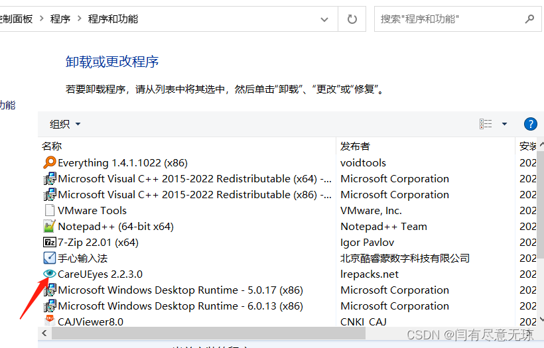Click the 7-Zip icon
Viewport: 544px width, 348px height.
click(50, 242)
